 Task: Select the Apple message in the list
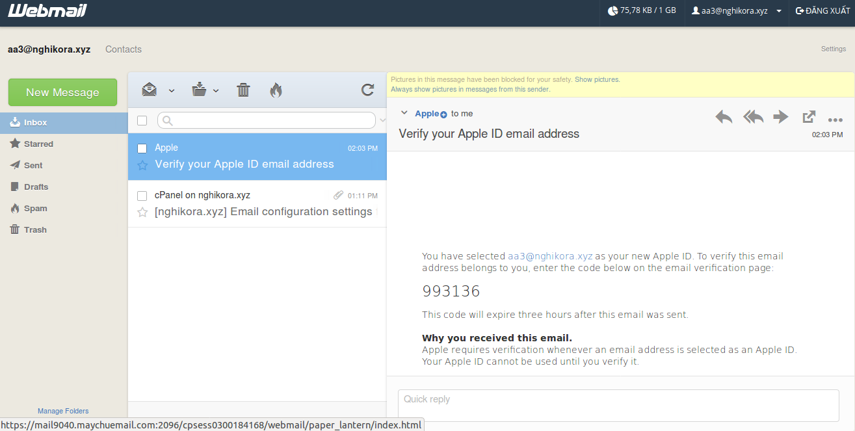(257, 157)
